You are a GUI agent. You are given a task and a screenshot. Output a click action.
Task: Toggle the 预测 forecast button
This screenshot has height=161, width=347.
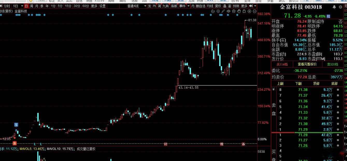[x=236, y=6]
